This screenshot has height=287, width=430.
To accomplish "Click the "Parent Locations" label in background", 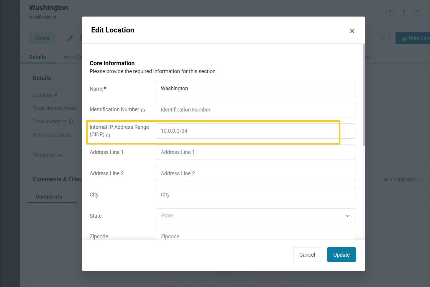I will (52, 135).
